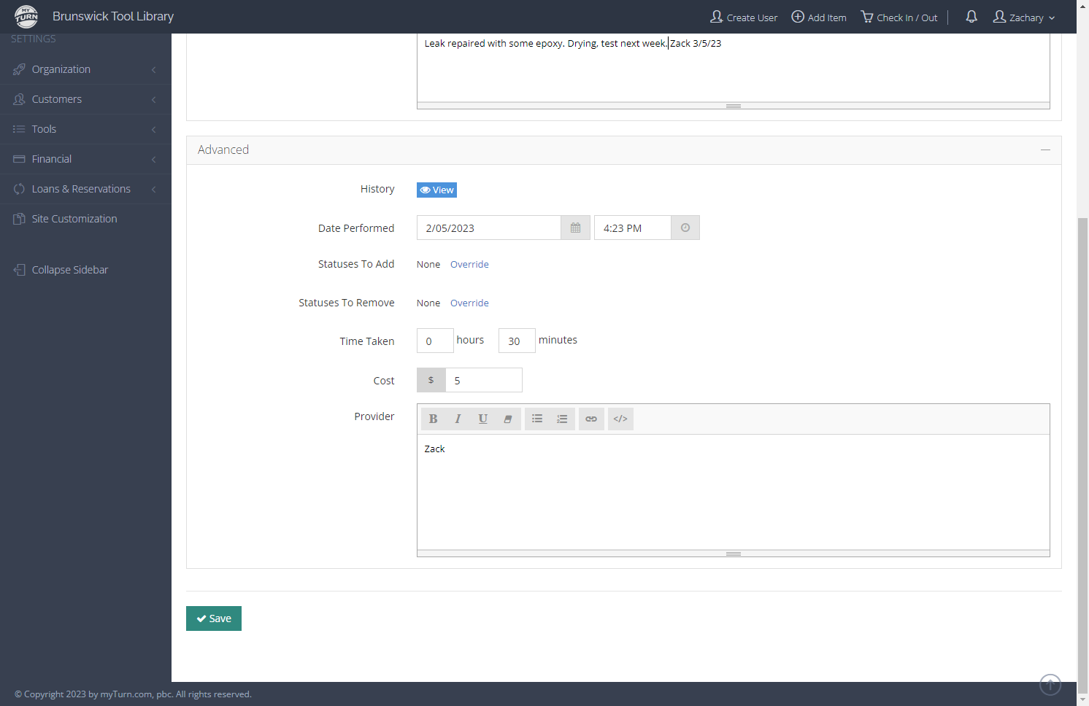Expand Financial sidebar menu
1089x706 pixels.
pos(85,159)
